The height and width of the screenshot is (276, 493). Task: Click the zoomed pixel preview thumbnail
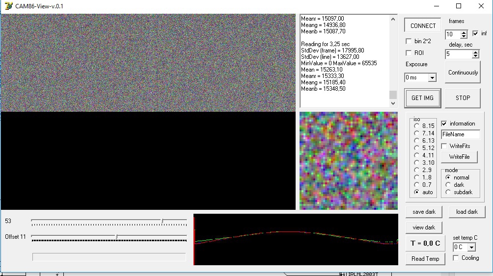348,161
